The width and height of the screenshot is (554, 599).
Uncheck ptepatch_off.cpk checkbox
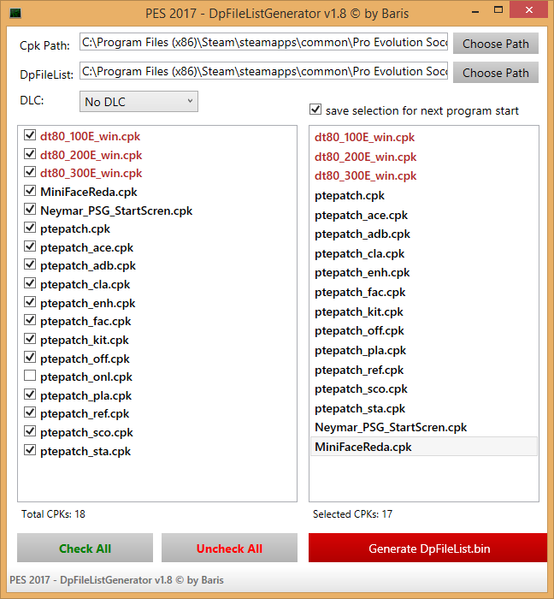pos(30,358)
